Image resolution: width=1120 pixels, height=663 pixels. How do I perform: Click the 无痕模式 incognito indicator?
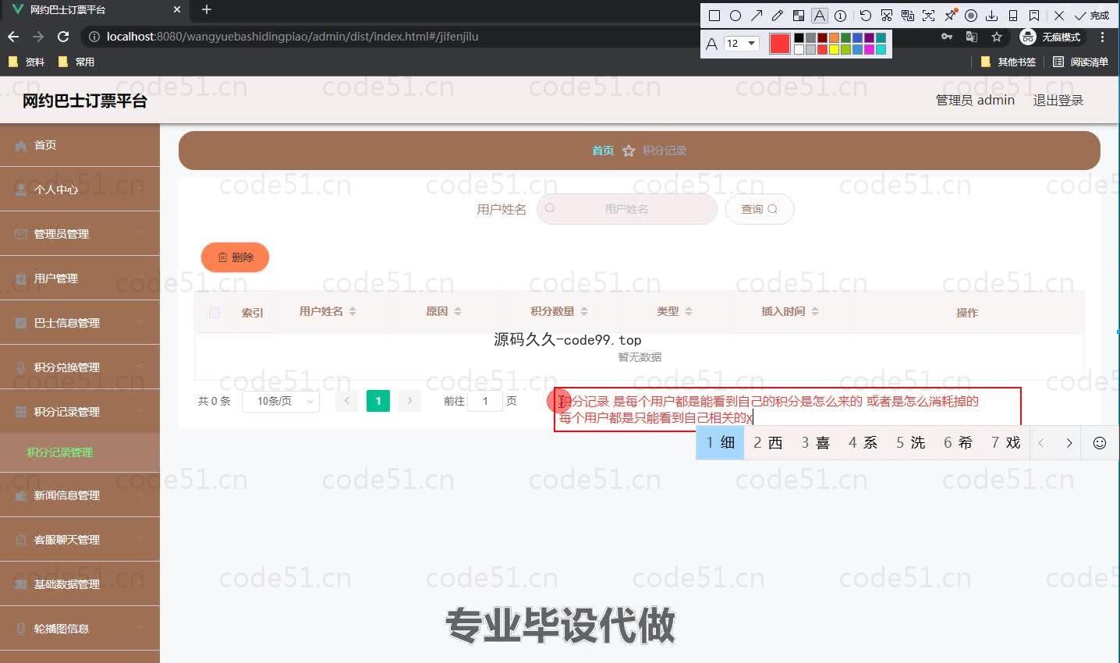[x=1051, y=37]
